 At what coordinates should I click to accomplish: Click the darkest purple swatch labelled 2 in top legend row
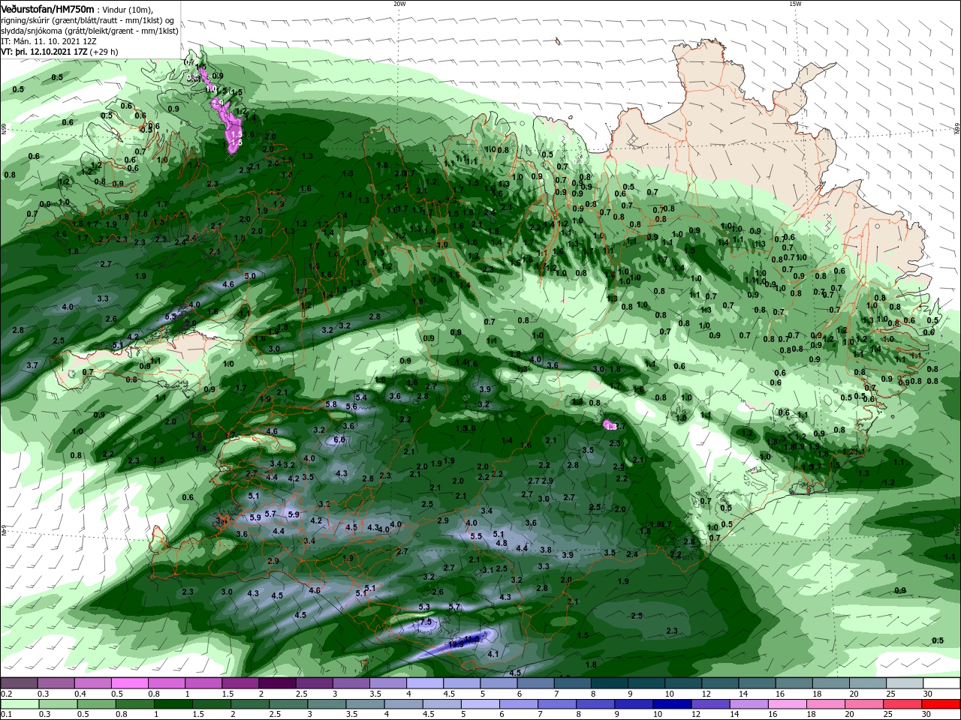click(277, 683)
